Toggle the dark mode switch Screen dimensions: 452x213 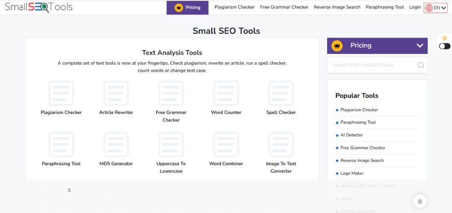pyautogui.click(x=445, y=46)
